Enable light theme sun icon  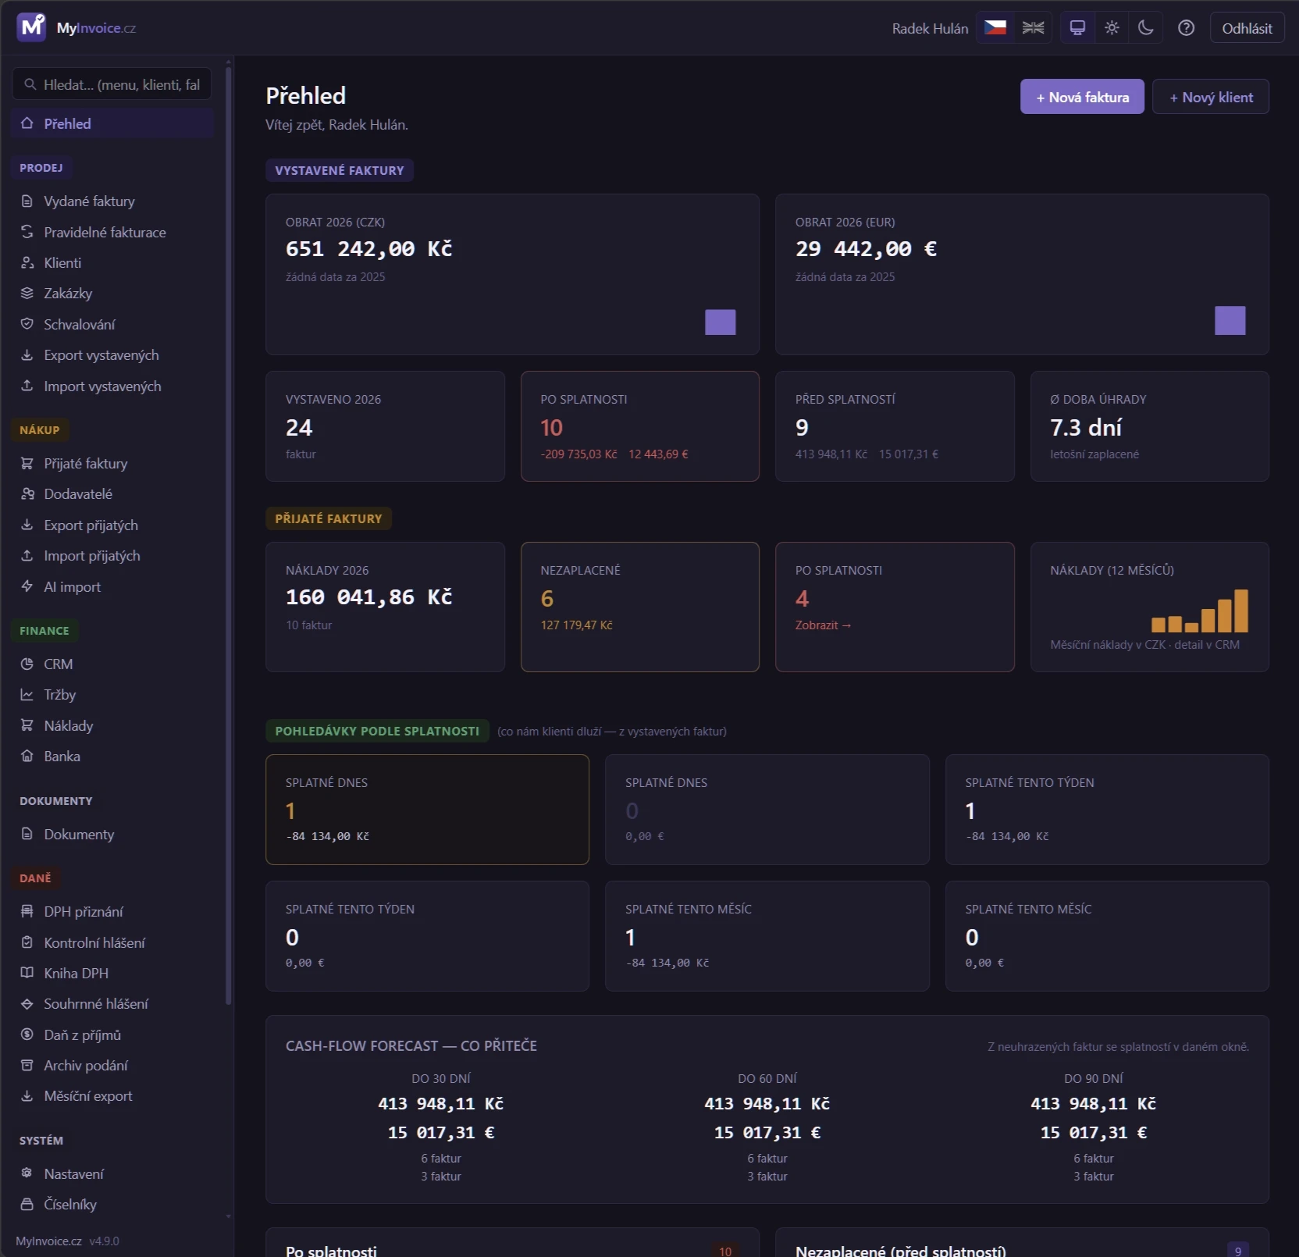click(x=1112, y=28)
